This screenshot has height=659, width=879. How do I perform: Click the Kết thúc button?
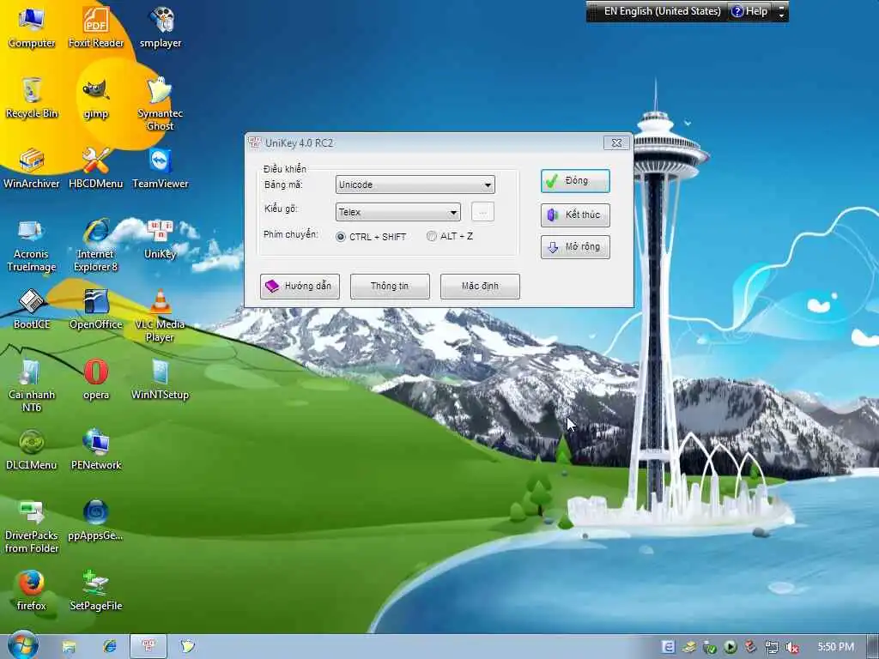[575, 215]
